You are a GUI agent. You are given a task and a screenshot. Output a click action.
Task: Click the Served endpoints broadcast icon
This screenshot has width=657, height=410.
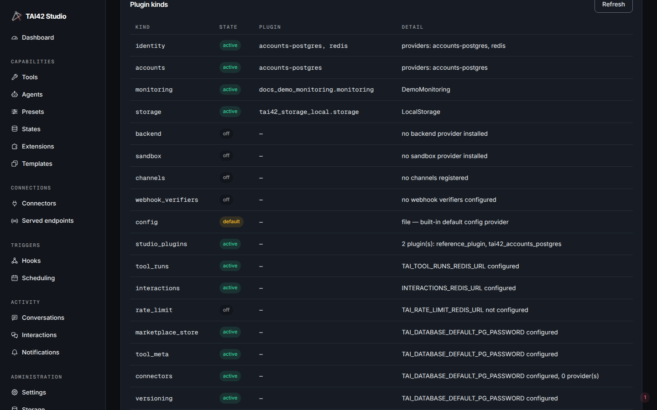(x=15, y=221)
